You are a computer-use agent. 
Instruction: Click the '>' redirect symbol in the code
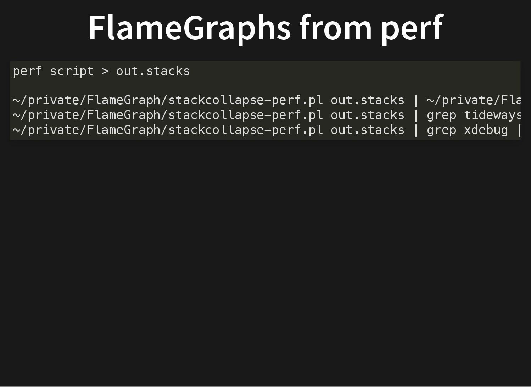pyautogui.click(x=105, y=71)
